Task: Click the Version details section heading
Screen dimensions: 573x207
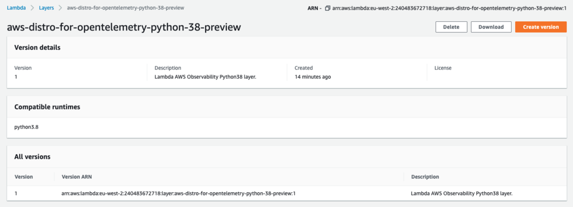Action: 37,48
